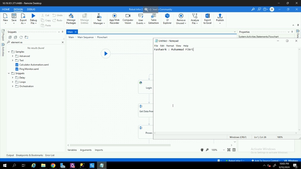
Task: Close the Main workflow tab
Action: pos(76,32)
